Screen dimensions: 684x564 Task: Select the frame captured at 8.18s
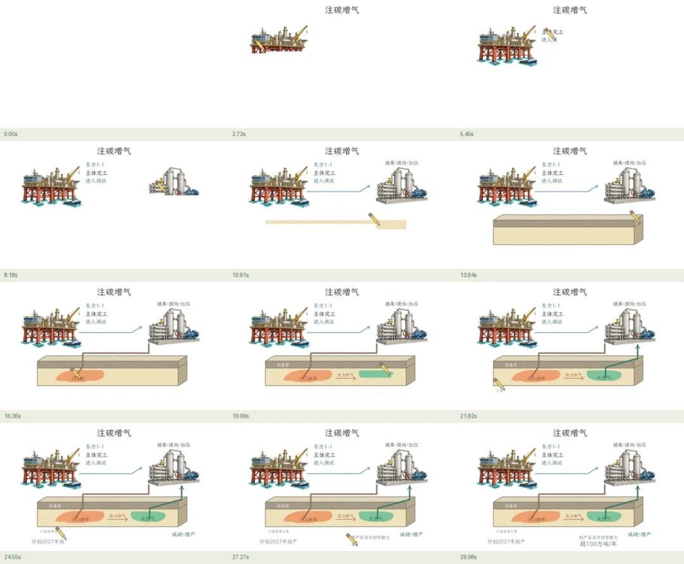point(114,205)
